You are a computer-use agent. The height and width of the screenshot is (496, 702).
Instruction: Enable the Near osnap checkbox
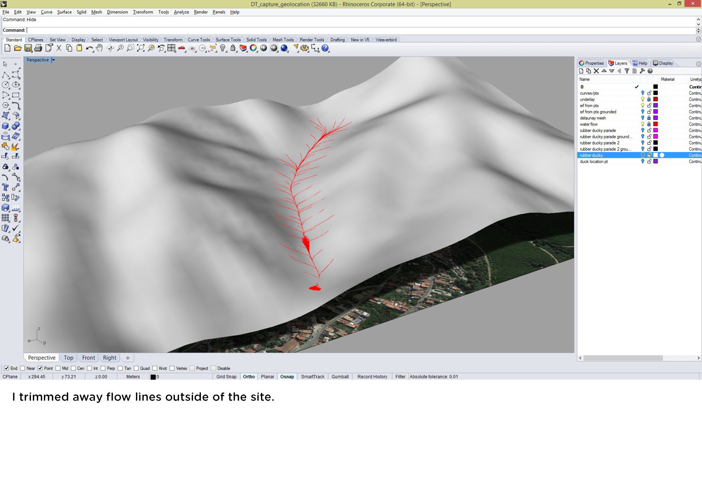[23, 369]
